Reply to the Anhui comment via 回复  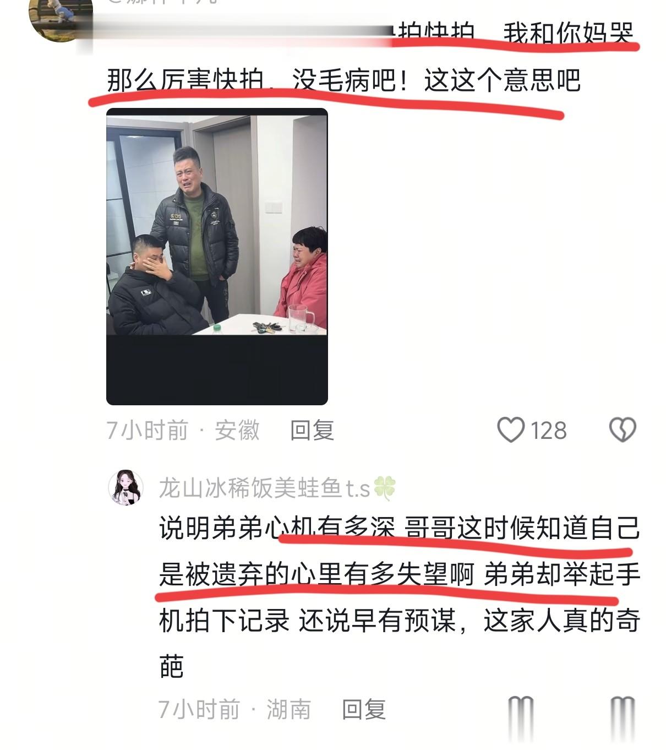[x=312, y=430]
